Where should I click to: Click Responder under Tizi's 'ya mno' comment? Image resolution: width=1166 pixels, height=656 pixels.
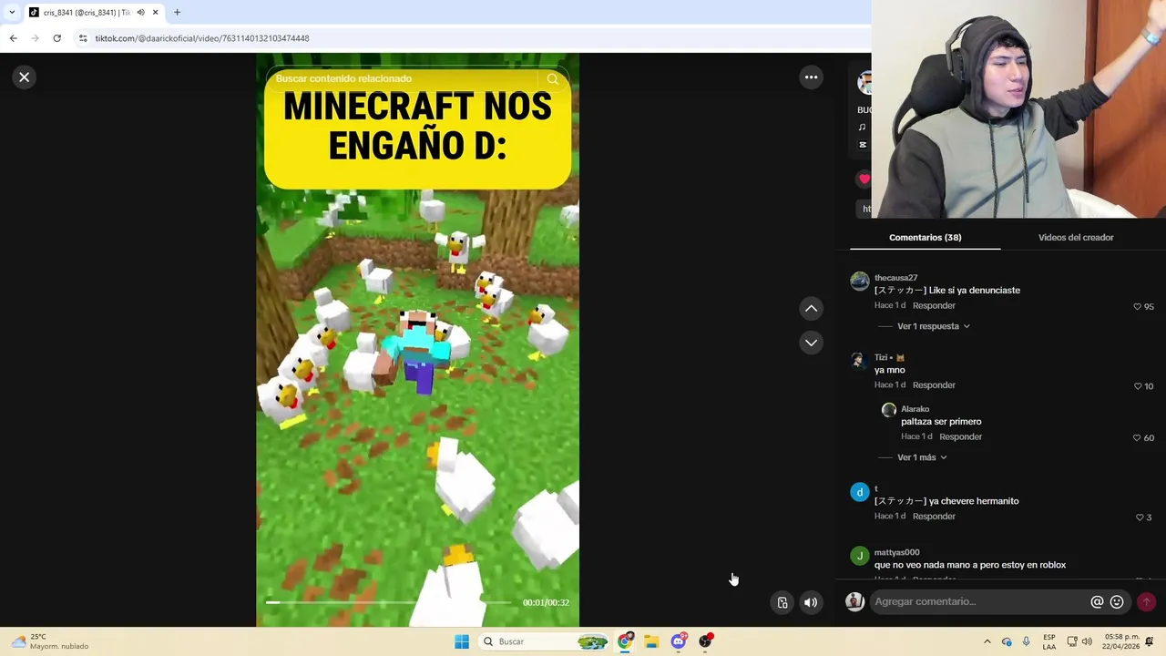934,385
